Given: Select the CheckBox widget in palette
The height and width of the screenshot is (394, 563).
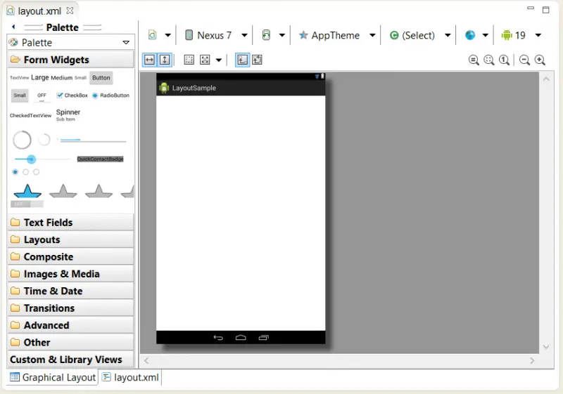Looking at the screenshot, I should click(72, 96).
